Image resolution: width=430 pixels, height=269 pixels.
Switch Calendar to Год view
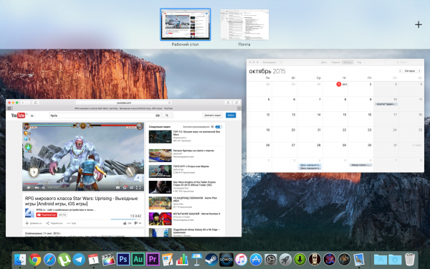pyautogui.click(x=359, y=62)
